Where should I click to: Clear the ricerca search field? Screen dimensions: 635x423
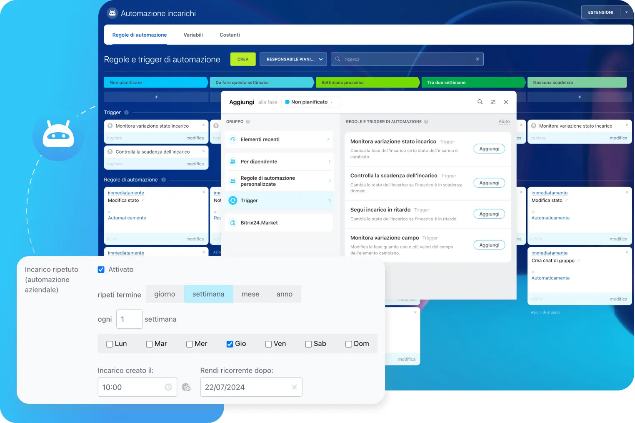477,59
